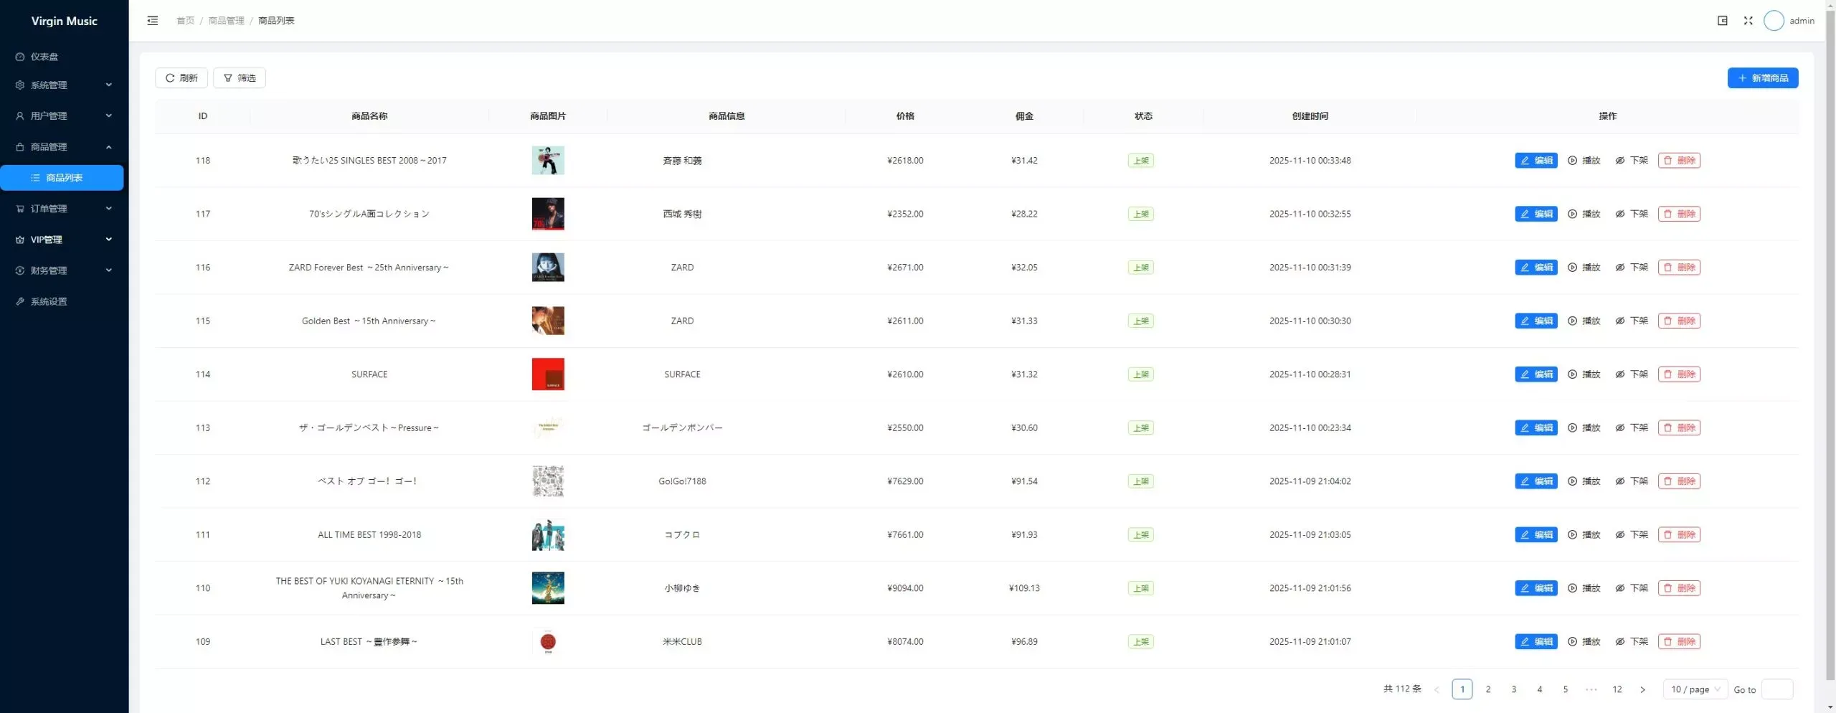Open ZARD Forever Best cover thumbnail
The height and width of the screenshot is (713, 1836).
548,268
